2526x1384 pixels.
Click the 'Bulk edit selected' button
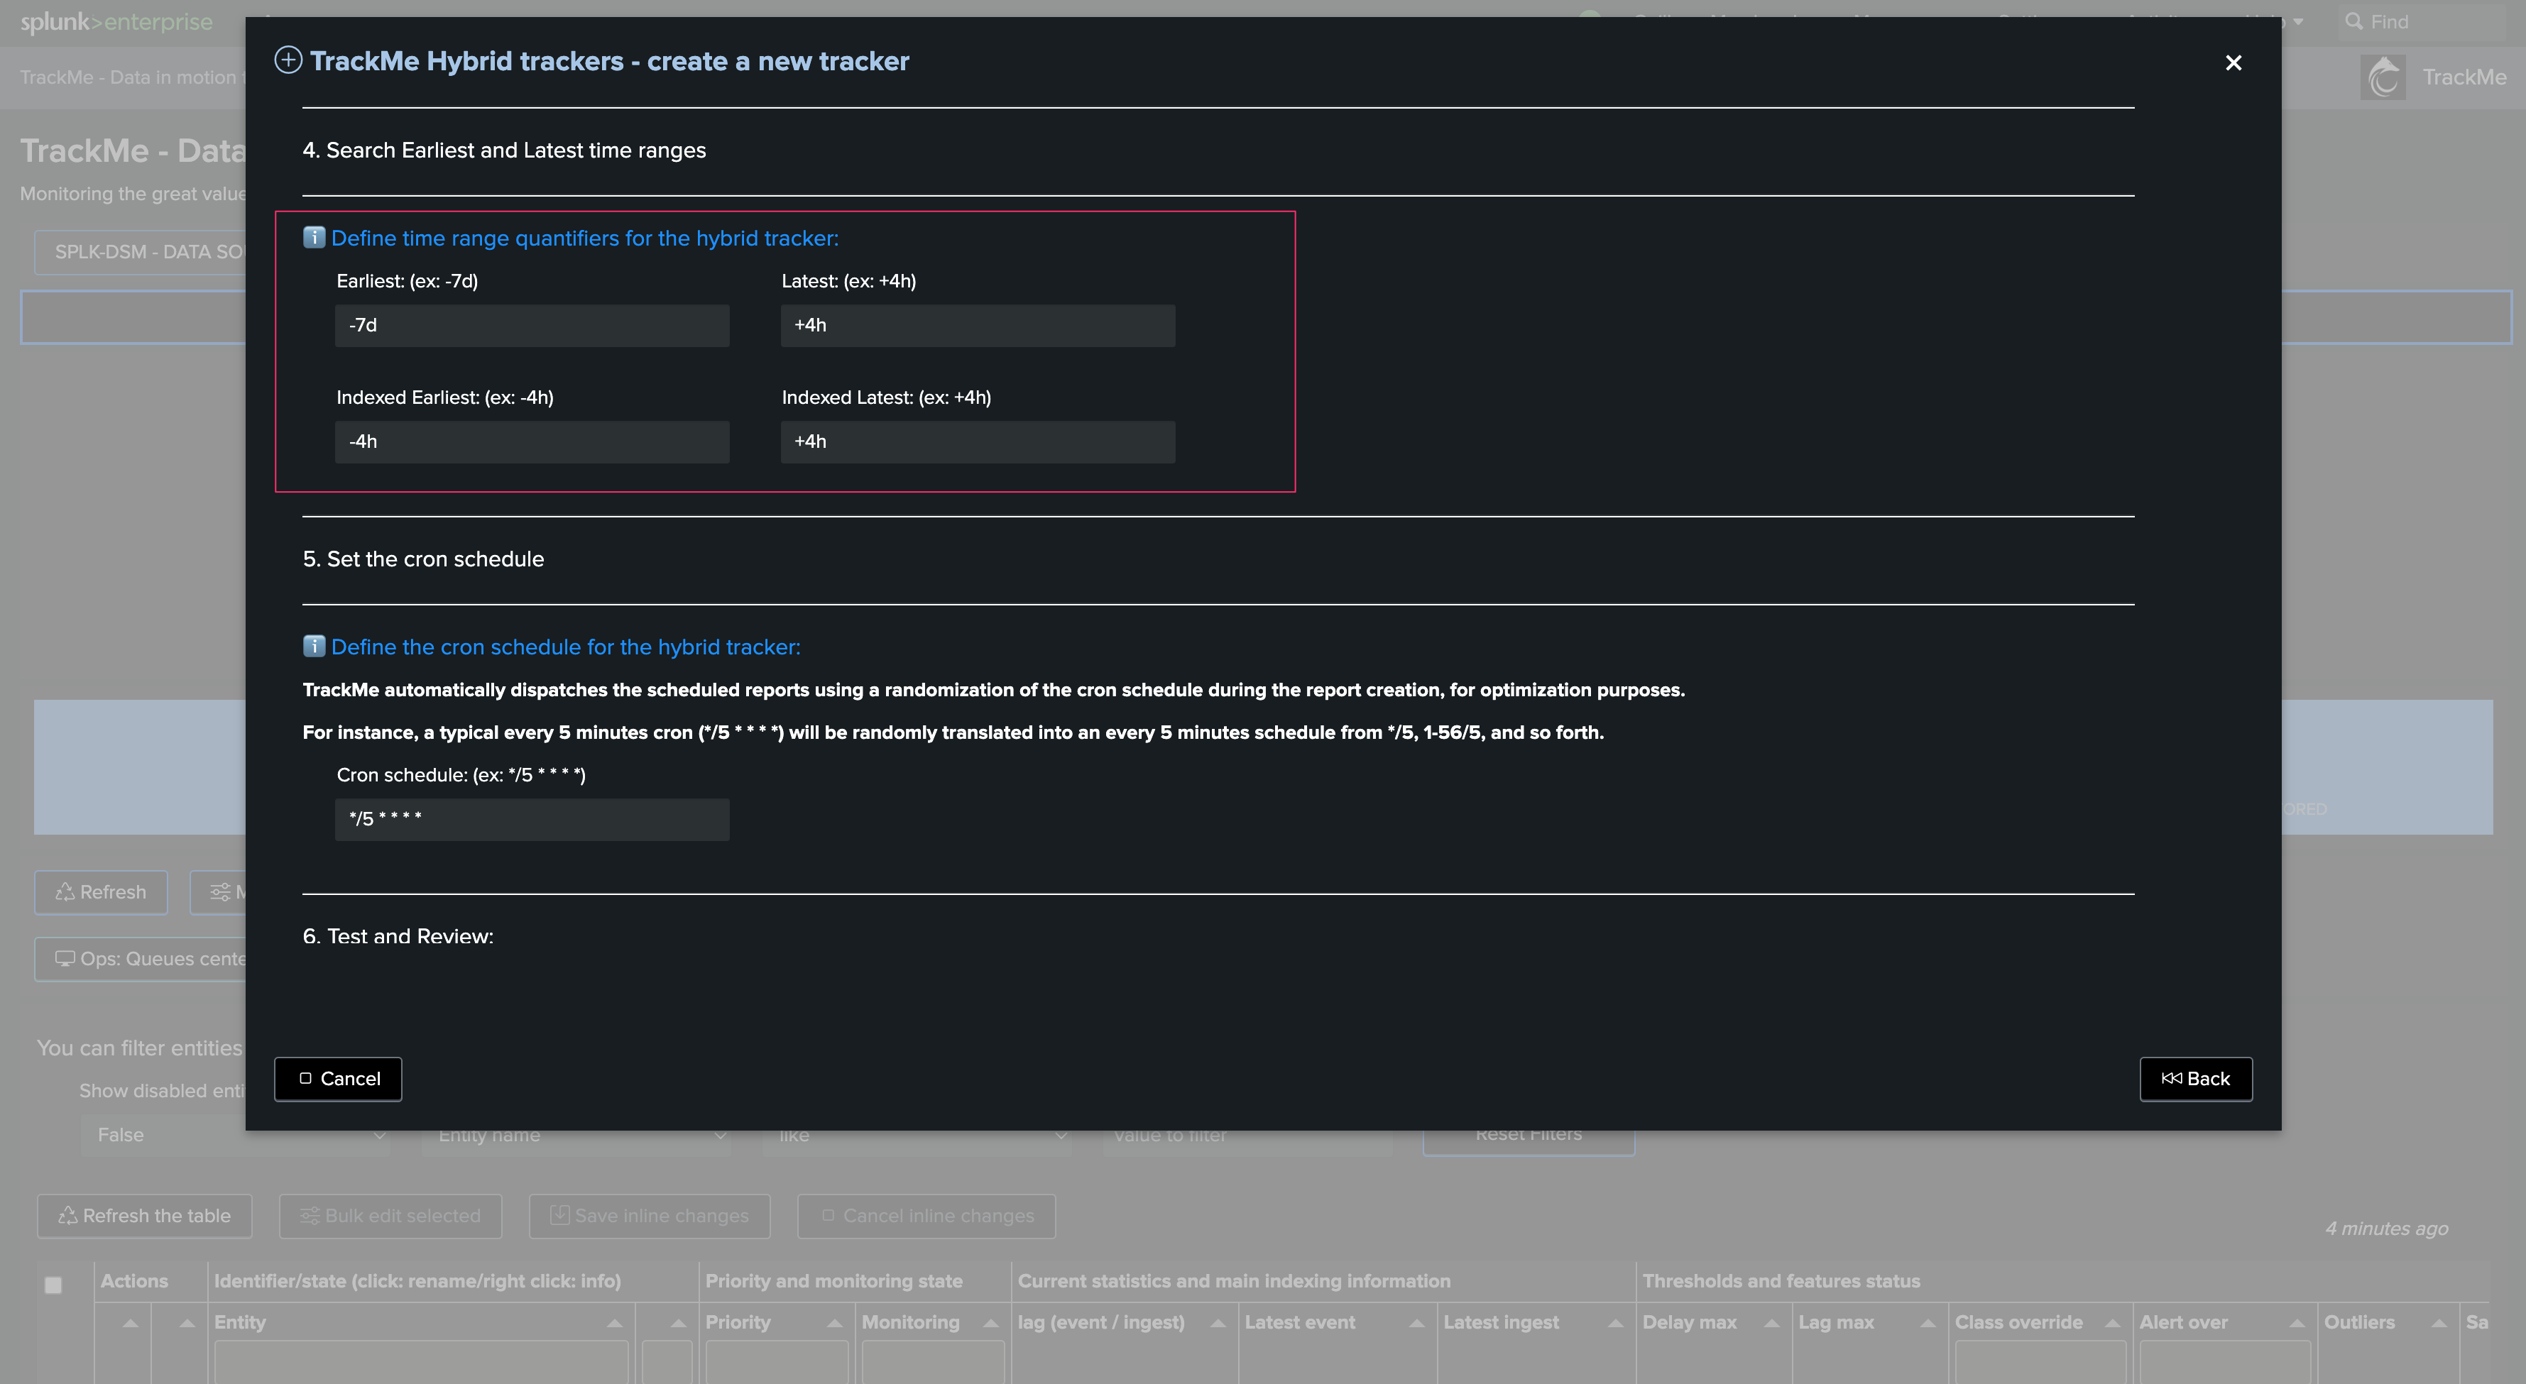tap(390, 1217)
